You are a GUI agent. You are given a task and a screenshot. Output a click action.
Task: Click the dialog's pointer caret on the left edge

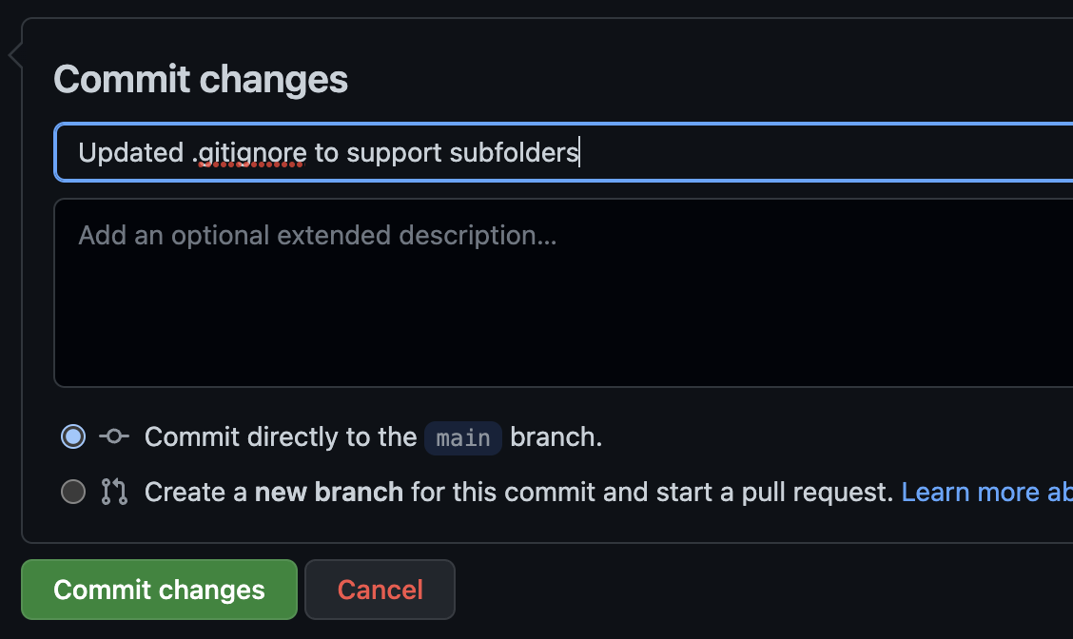pyautogui.click(x=14, y=56)
